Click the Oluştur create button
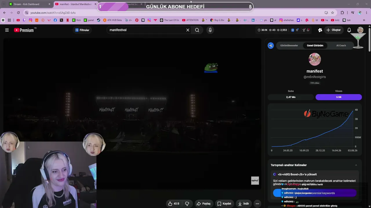This screenshot has width=371, height=208. coord(333,30)
